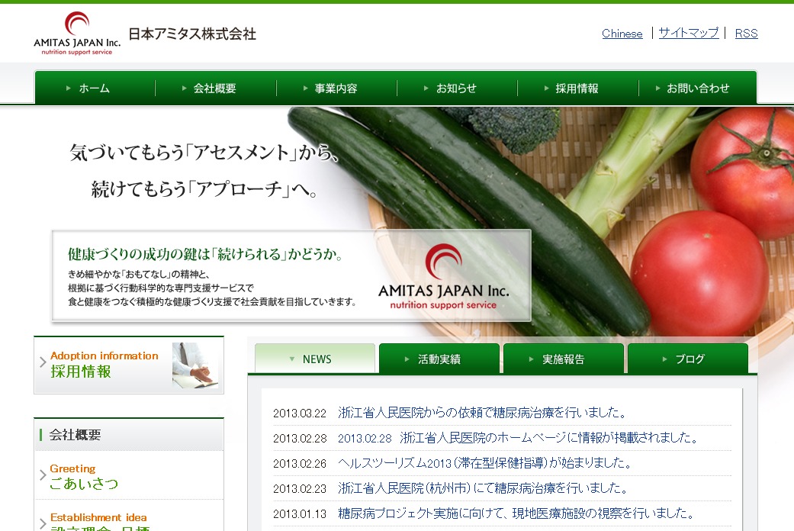Screen dimensions: 794x531
Task: Click the date 2013.03.22
Action: (x=300, y=414)
